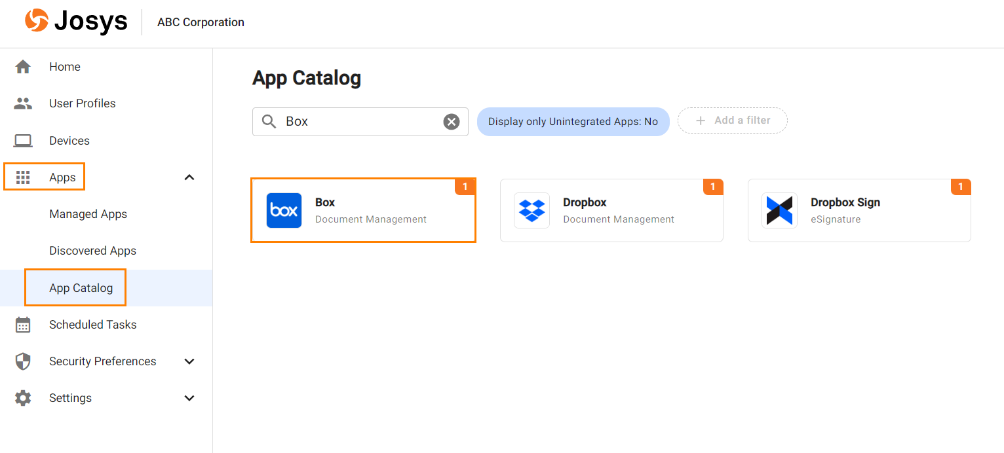Click the Dropbox Sign app logo

(779, 210)
